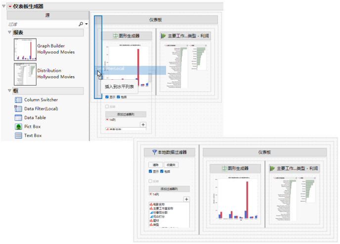Click the green distribution icon in the bottom dashboard
Image resolution: width=340 pixels, height=244 pixels.
click(272, 168)
